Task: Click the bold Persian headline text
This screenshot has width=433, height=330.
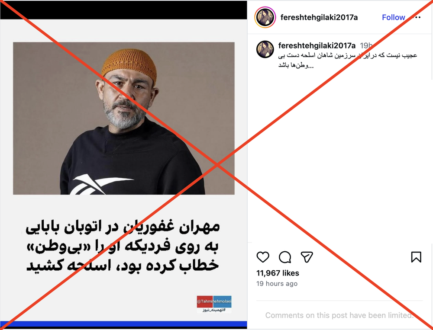Action: coord(123,247)
